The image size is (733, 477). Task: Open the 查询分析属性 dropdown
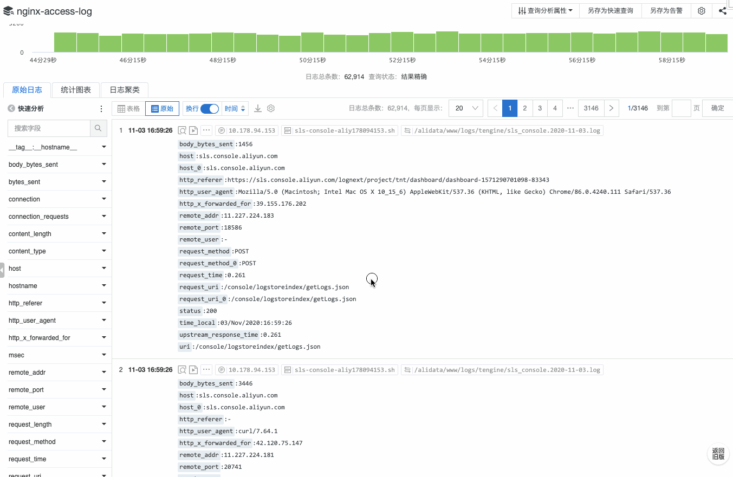546,11
